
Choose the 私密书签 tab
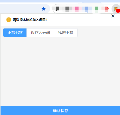coord(66,33)
